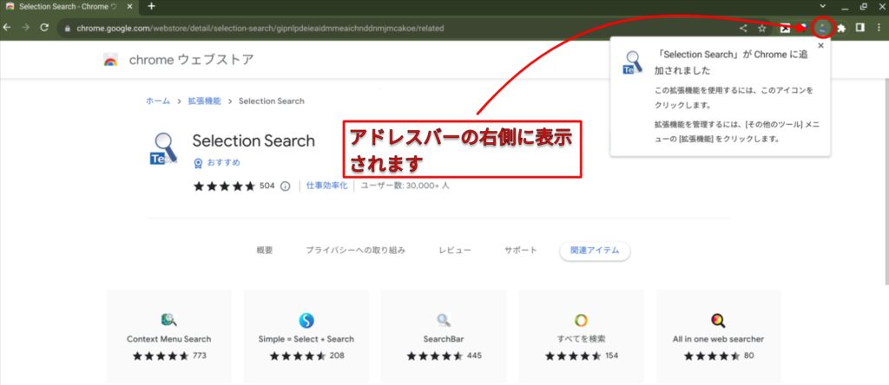Click the 拡張機能 breadcrumb link

pos(203,101)
